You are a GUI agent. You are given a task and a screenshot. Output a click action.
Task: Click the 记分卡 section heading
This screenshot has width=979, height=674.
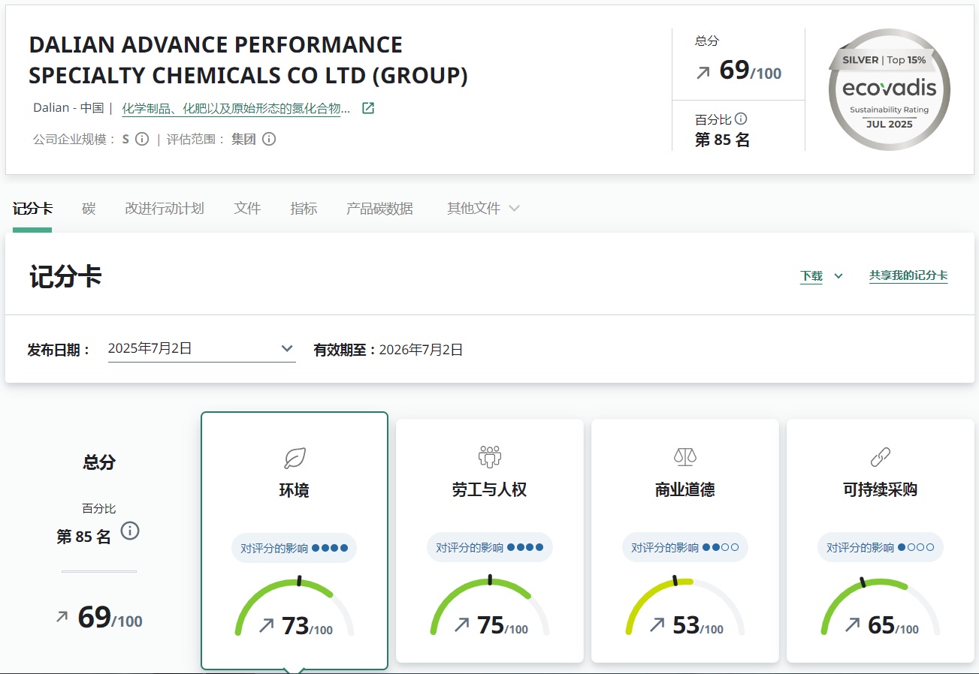66,276
